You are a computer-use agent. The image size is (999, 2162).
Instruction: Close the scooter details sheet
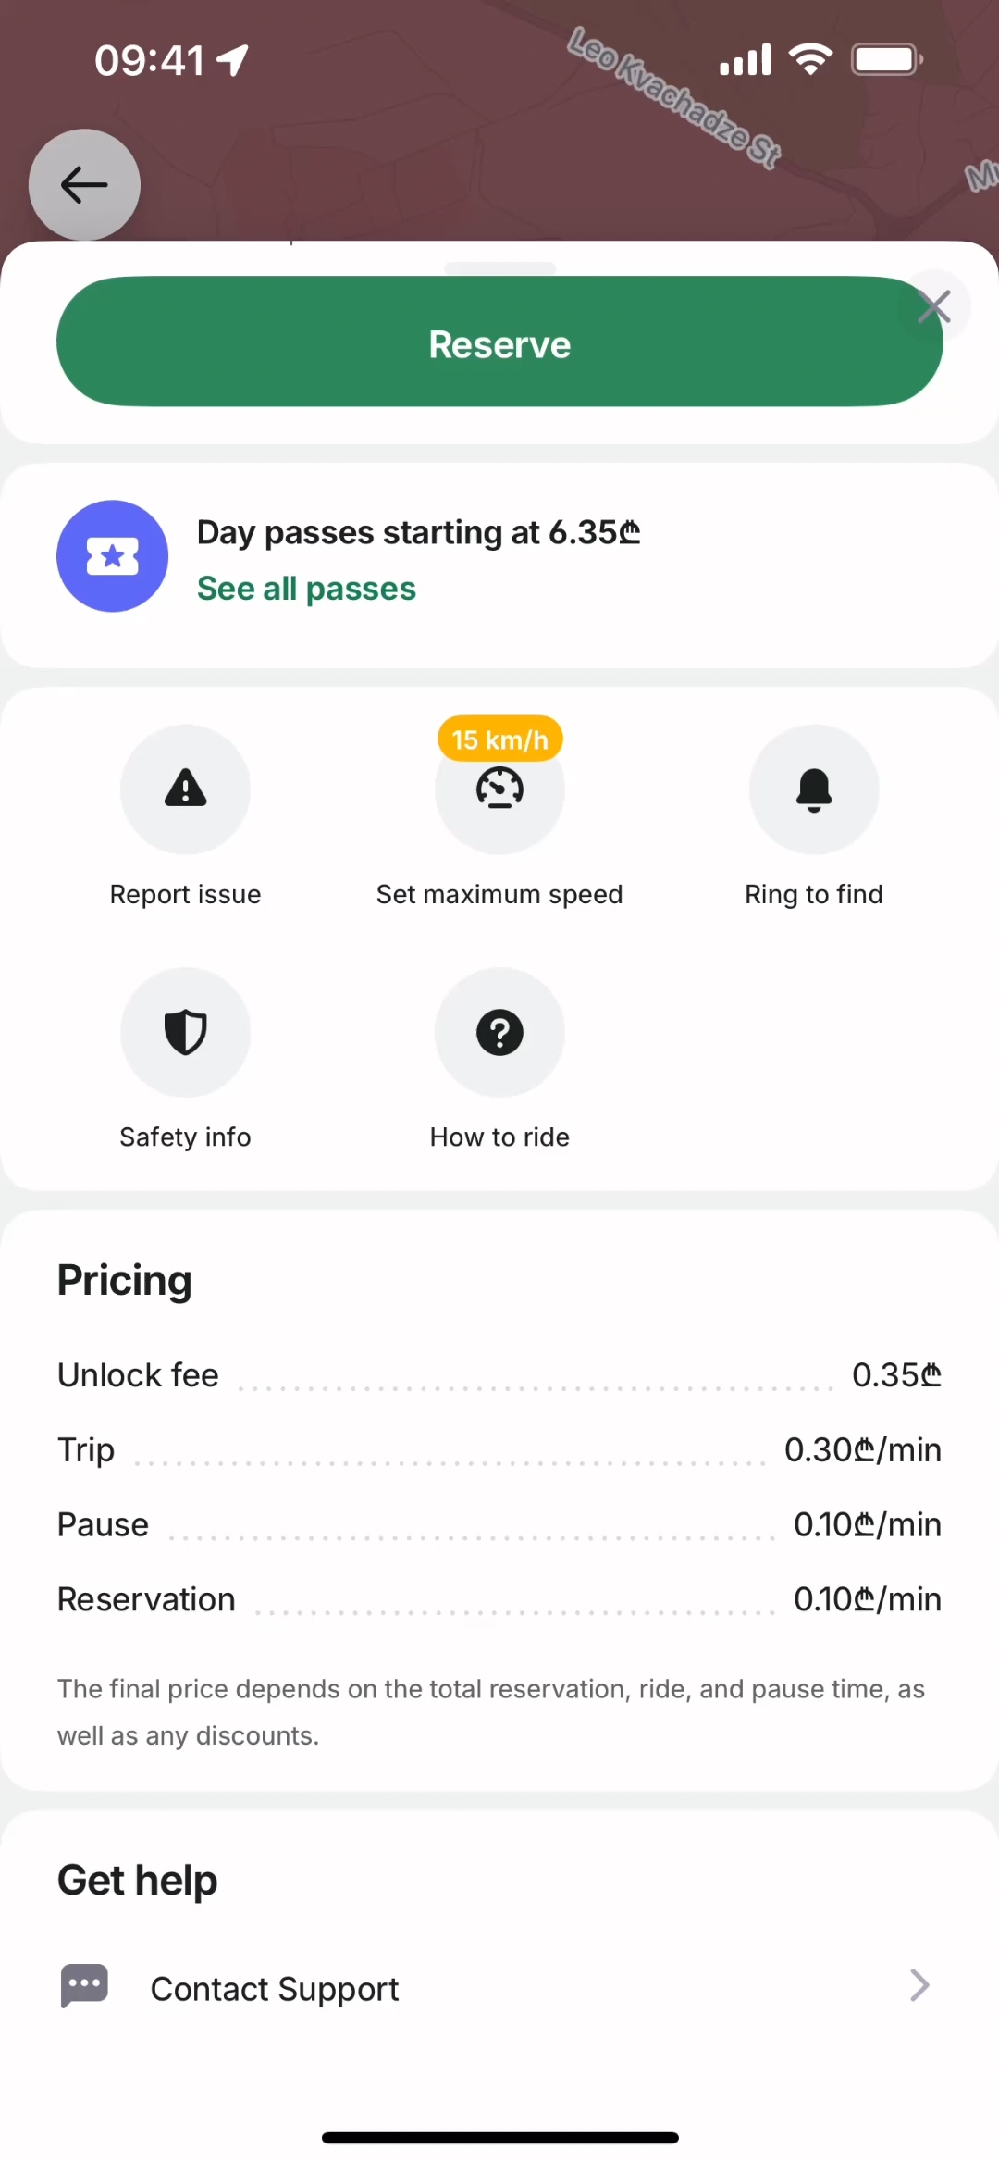[x=934, y=305]
